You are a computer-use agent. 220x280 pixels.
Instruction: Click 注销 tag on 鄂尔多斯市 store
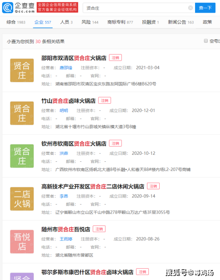click(x=142, y=272)
